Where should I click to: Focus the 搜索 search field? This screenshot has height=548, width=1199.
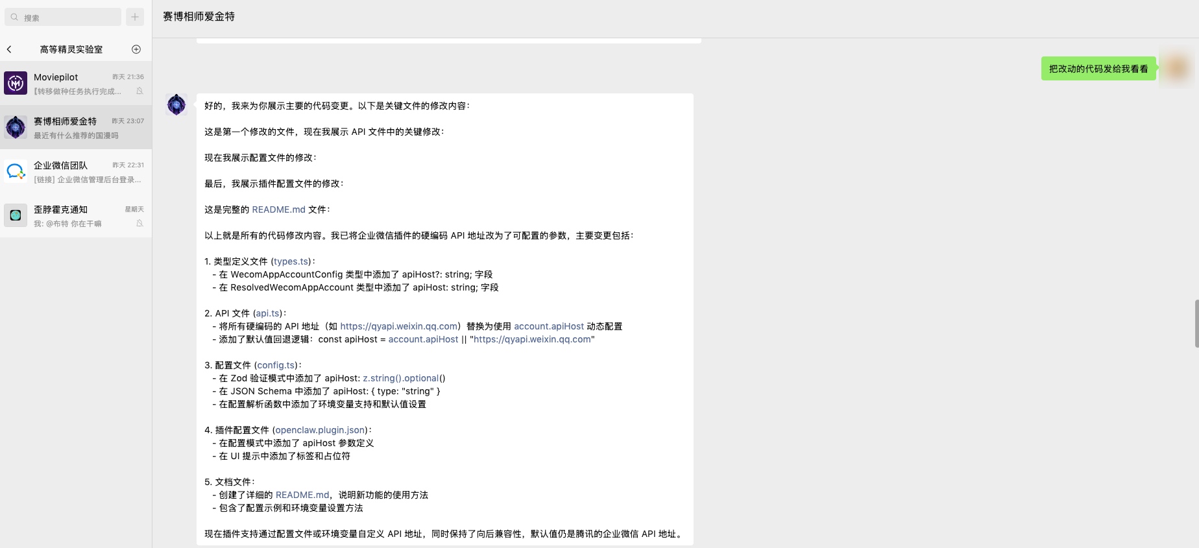[x=63, y=17]
